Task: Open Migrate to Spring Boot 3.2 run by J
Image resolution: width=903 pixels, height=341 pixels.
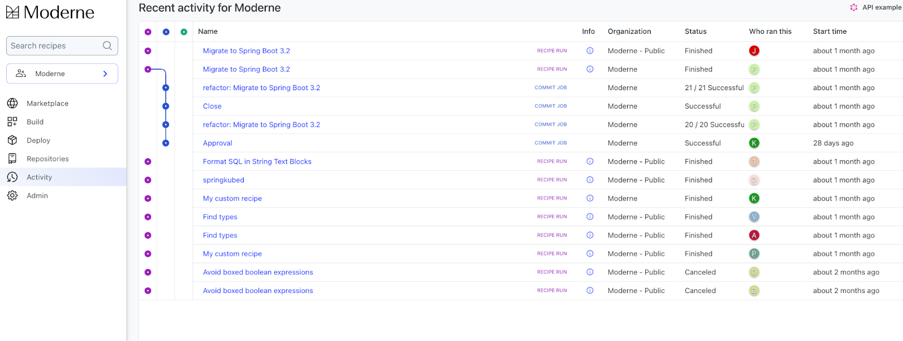Action: 247,51
